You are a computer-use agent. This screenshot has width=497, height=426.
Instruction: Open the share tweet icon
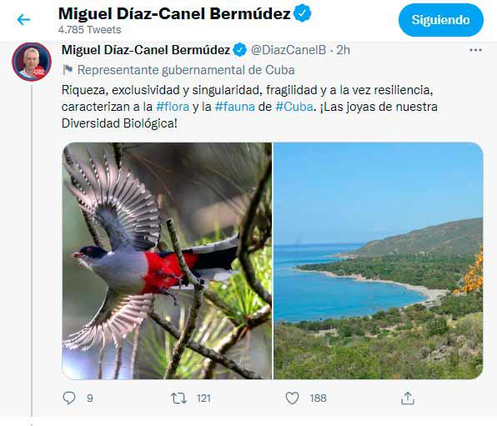click(408, 398)
